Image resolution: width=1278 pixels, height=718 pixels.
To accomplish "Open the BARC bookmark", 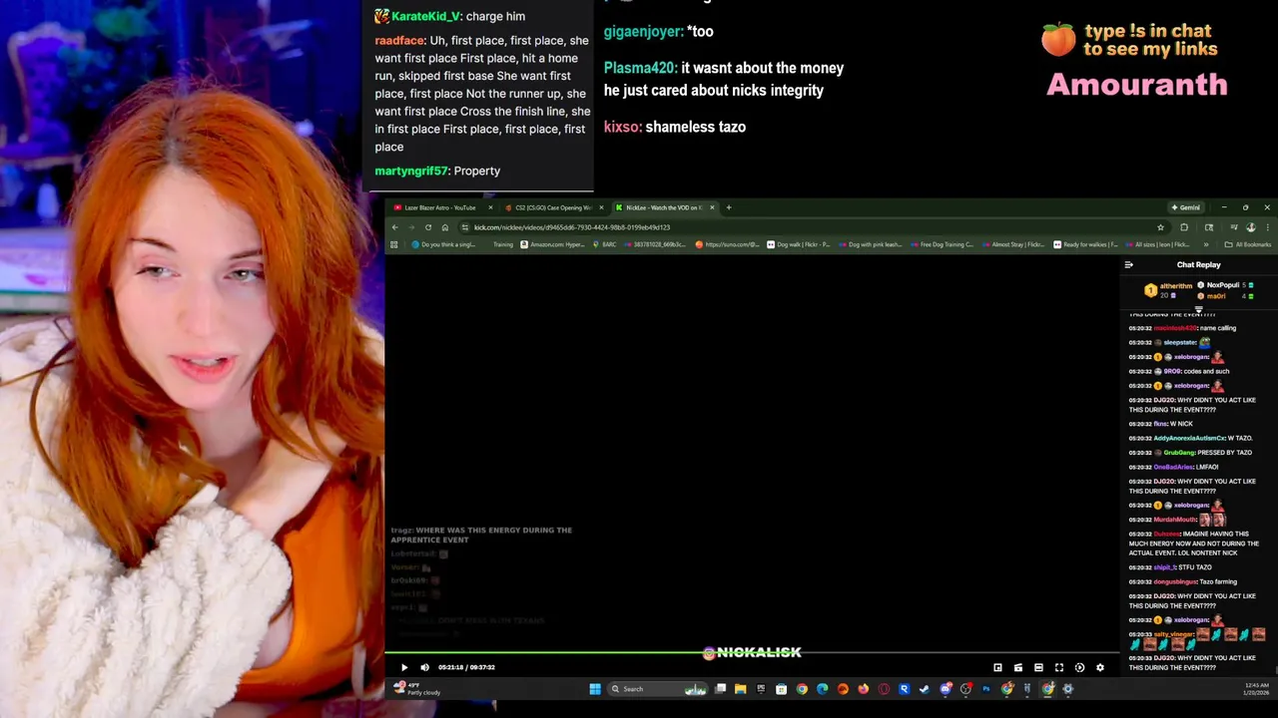I will point(603,244).
